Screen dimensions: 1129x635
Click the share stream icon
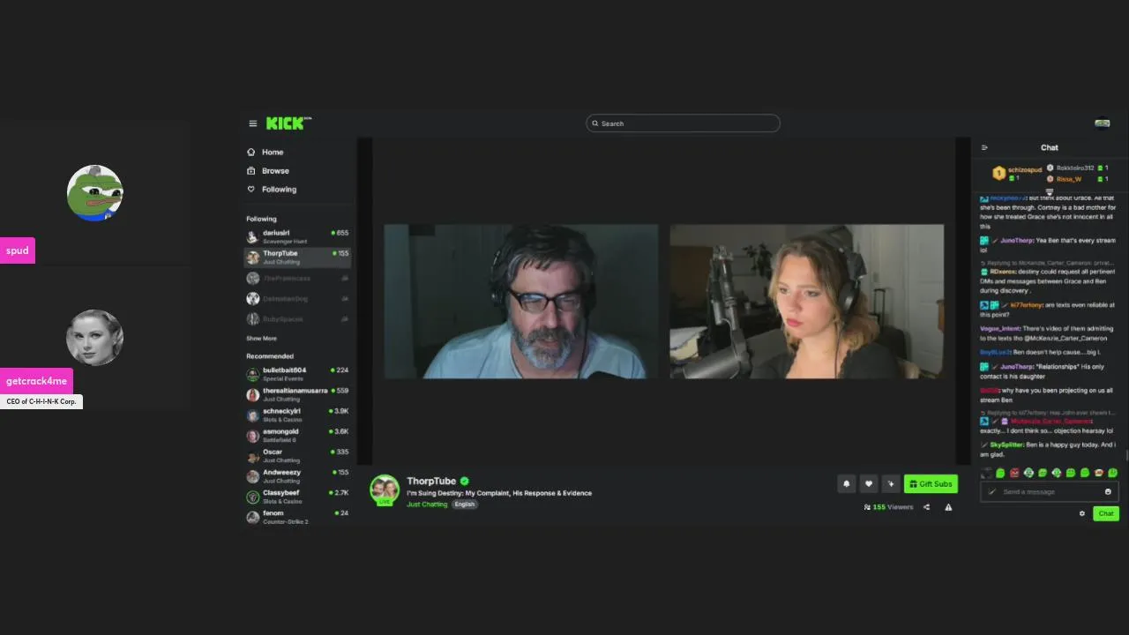click(926, 507)
